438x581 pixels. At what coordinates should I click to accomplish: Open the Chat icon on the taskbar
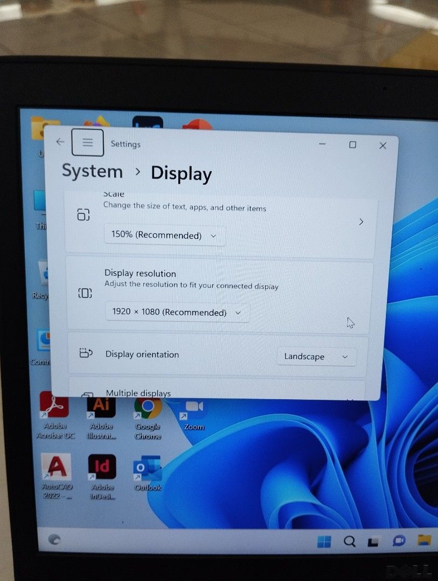[399, 541]
